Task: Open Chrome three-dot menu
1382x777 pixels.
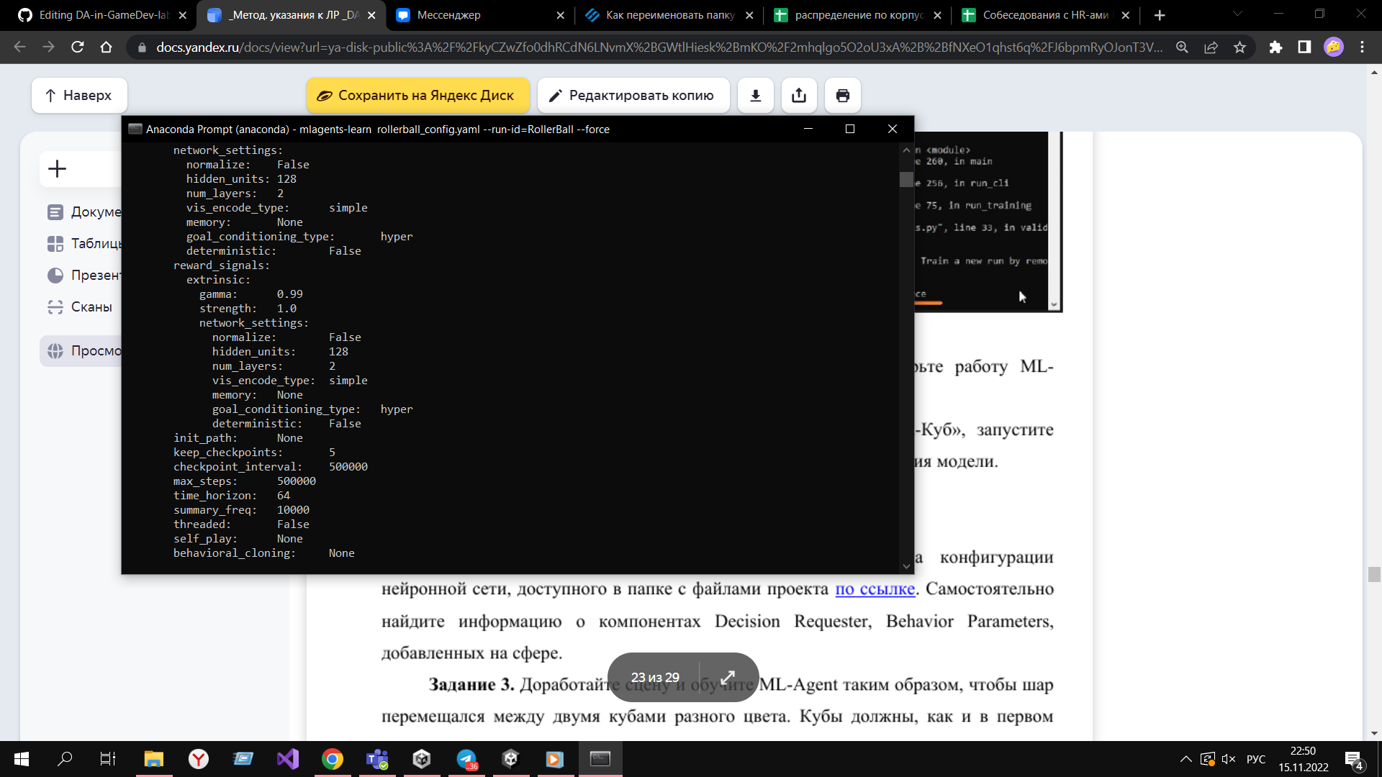Action: coord(1362,47)
